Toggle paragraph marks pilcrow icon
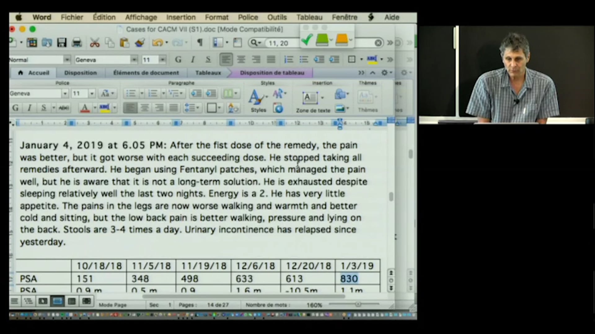The height and width of the screenshot is (334, 595). (200, 42)
